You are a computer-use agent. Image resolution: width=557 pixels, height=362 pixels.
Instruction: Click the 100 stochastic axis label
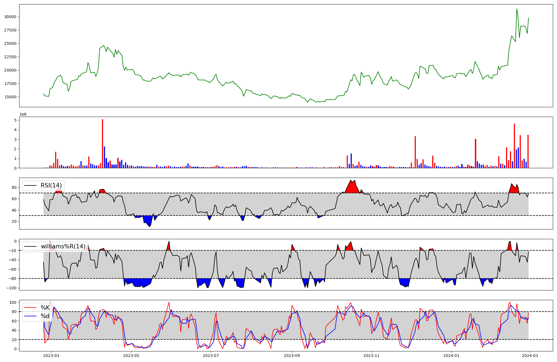[13, 302]
